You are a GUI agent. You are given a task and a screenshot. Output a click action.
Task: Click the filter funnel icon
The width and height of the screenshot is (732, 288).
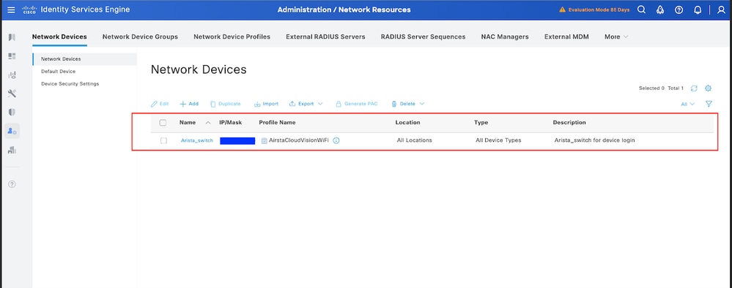point(709,104)
